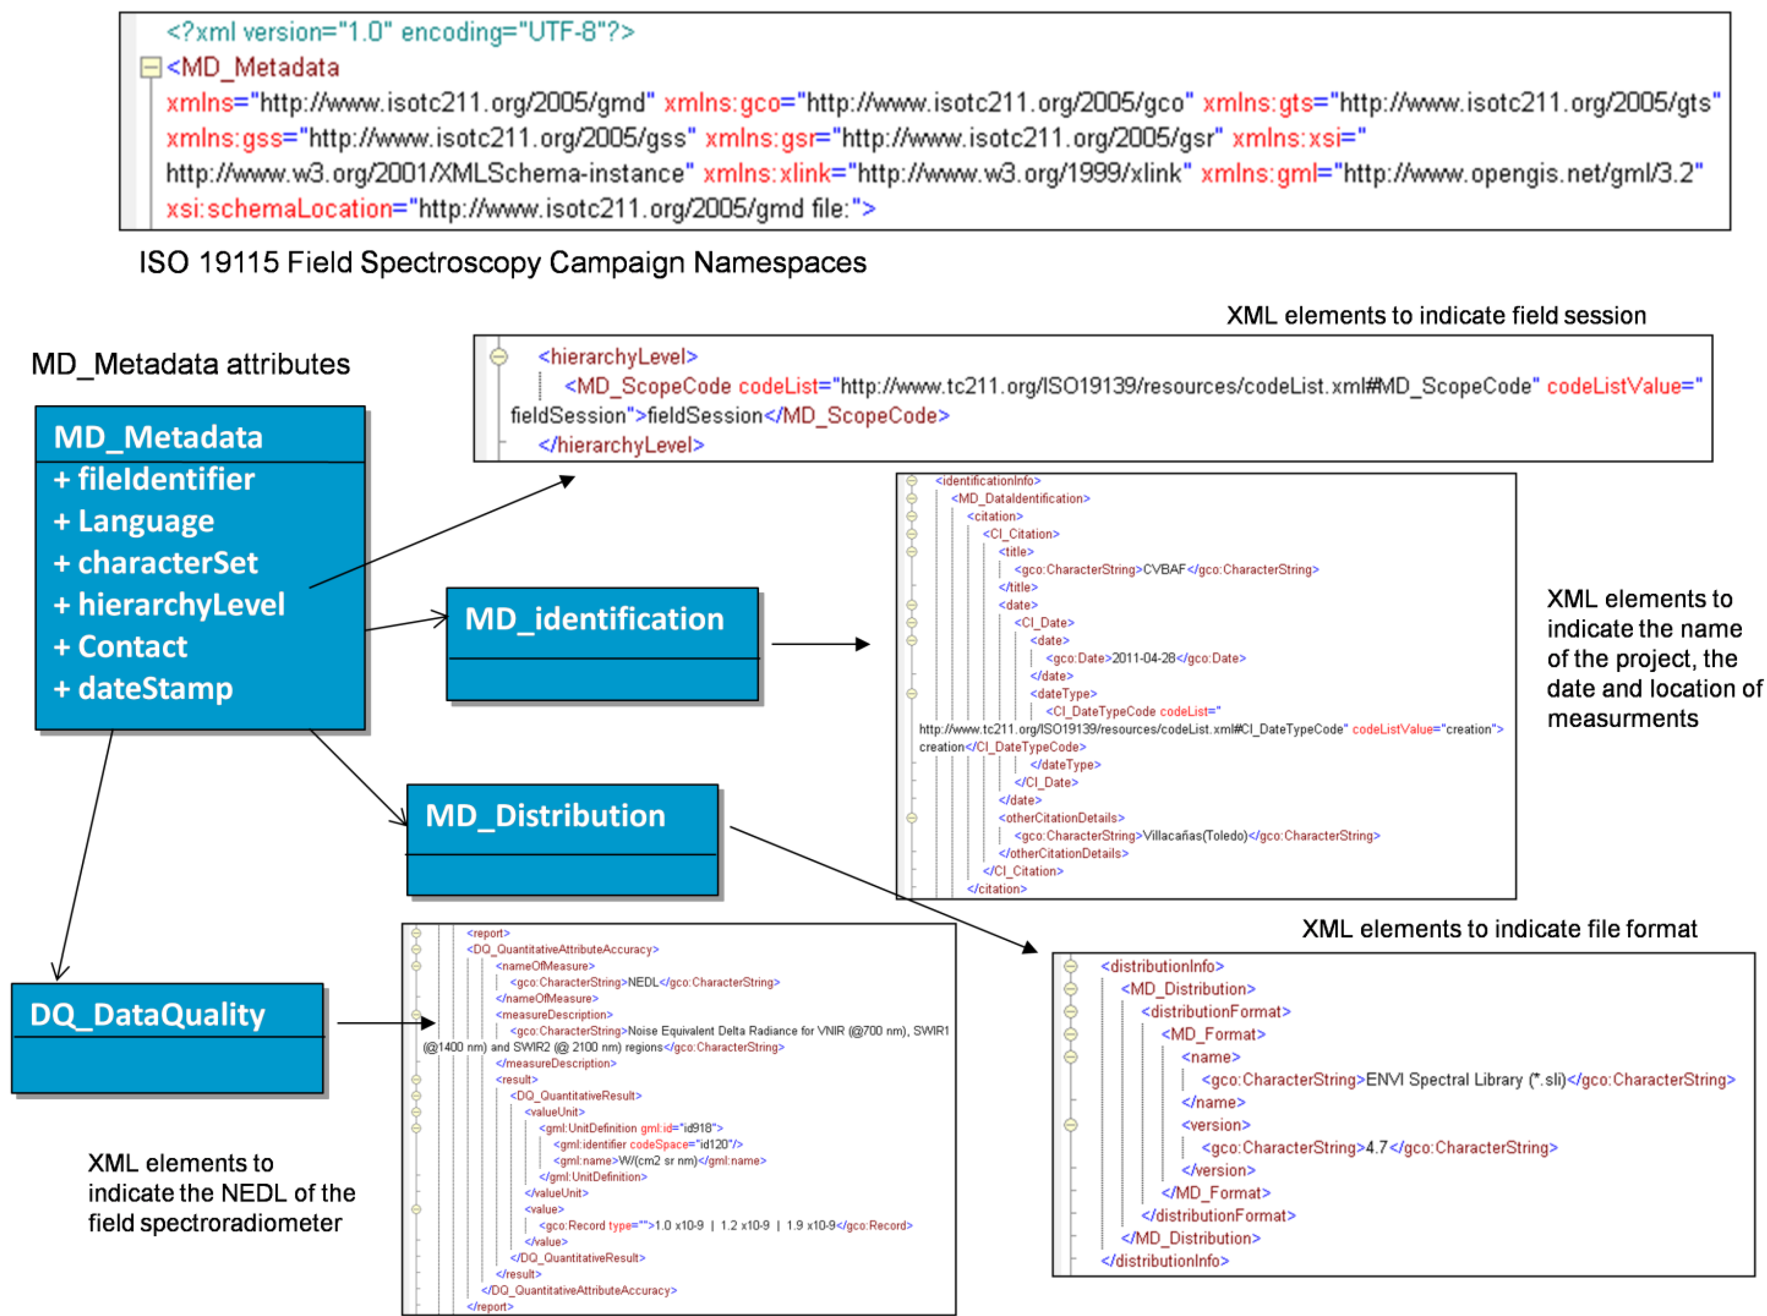Click the xsi:schemaLocation attribute text
This screenshot has height=1316, width=1767.
pyautogui.click(x=279, y=208)
